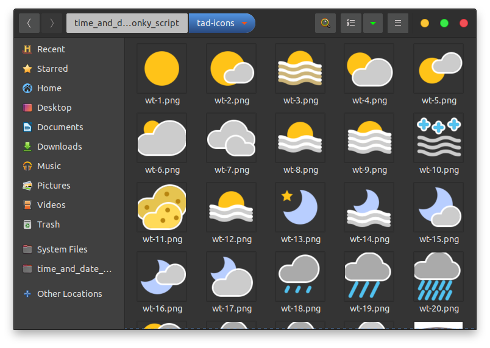Select the wt-16.png thumbnail
The image size is (490, 348).
pyautogui.click(x=162, y=277)
